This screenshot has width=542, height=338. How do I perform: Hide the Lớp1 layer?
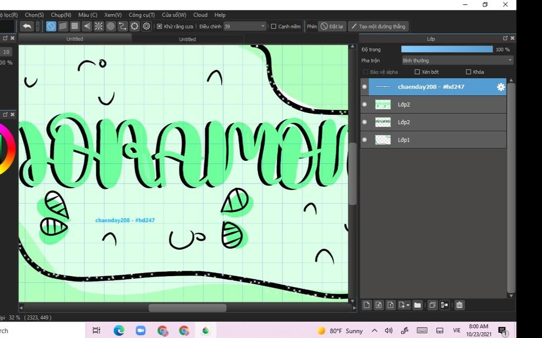tap(364, 140)
